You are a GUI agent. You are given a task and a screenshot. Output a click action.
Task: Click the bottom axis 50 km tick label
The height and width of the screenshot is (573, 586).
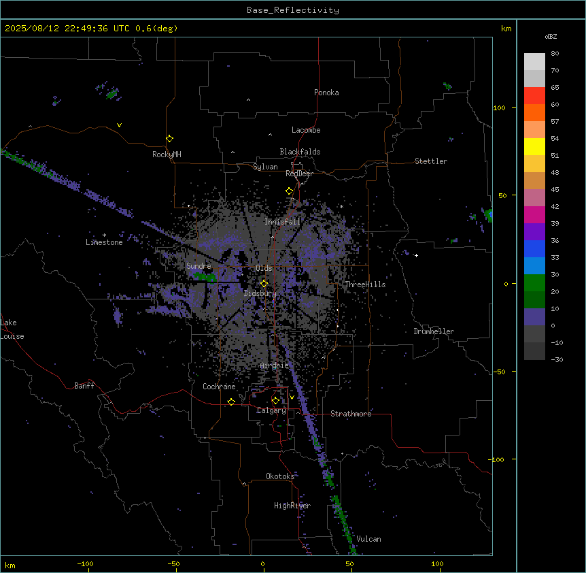(349, 563)
